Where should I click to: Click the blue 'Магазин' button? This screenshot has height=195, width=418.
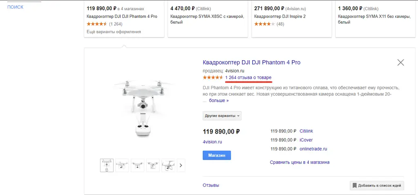[x=217, y=155]
